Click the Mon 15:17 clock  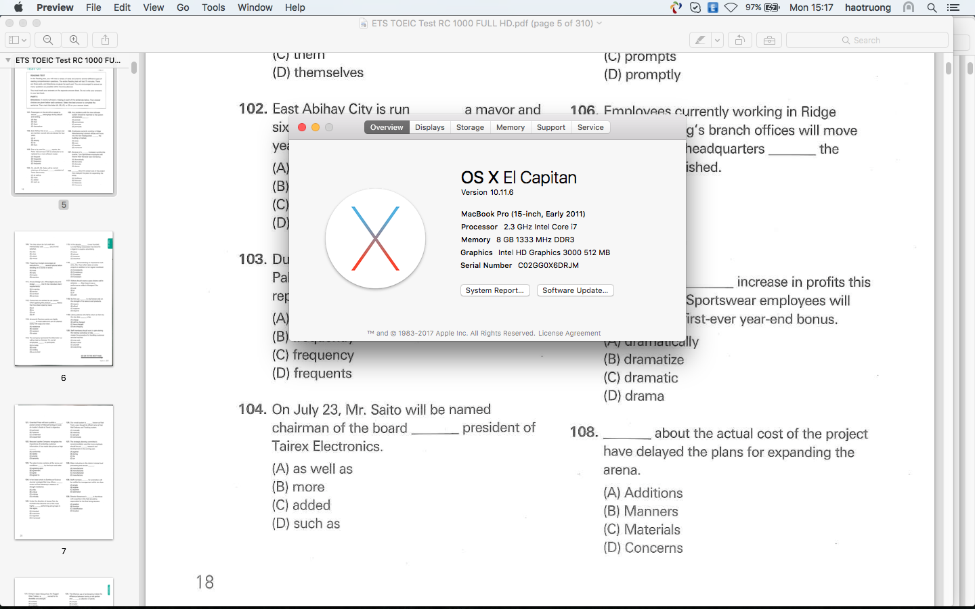point(811,7)
